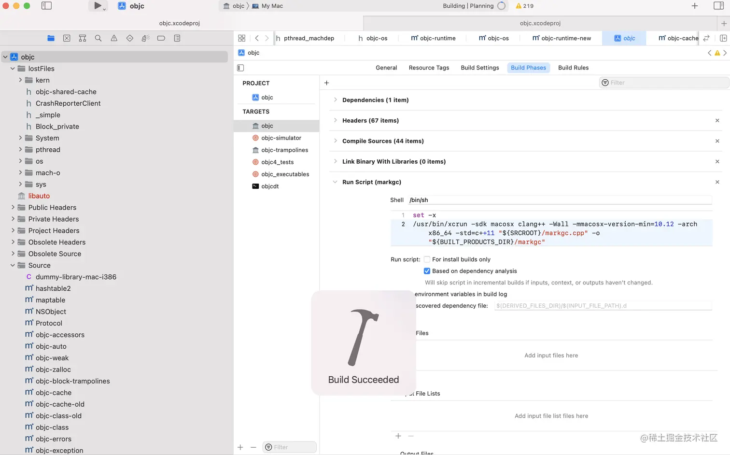Open the objc-runtime-new editor tab
The height and width of the screenshot is (455, 730).
tap(561, 38)
